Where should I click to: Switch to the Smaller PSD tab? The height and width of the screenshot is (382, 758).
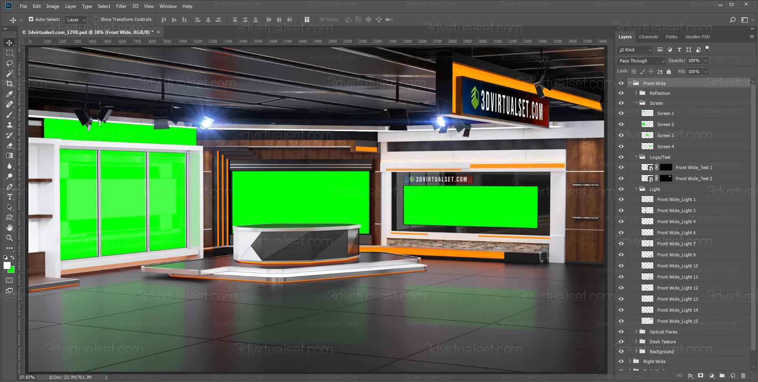[697, 37]
